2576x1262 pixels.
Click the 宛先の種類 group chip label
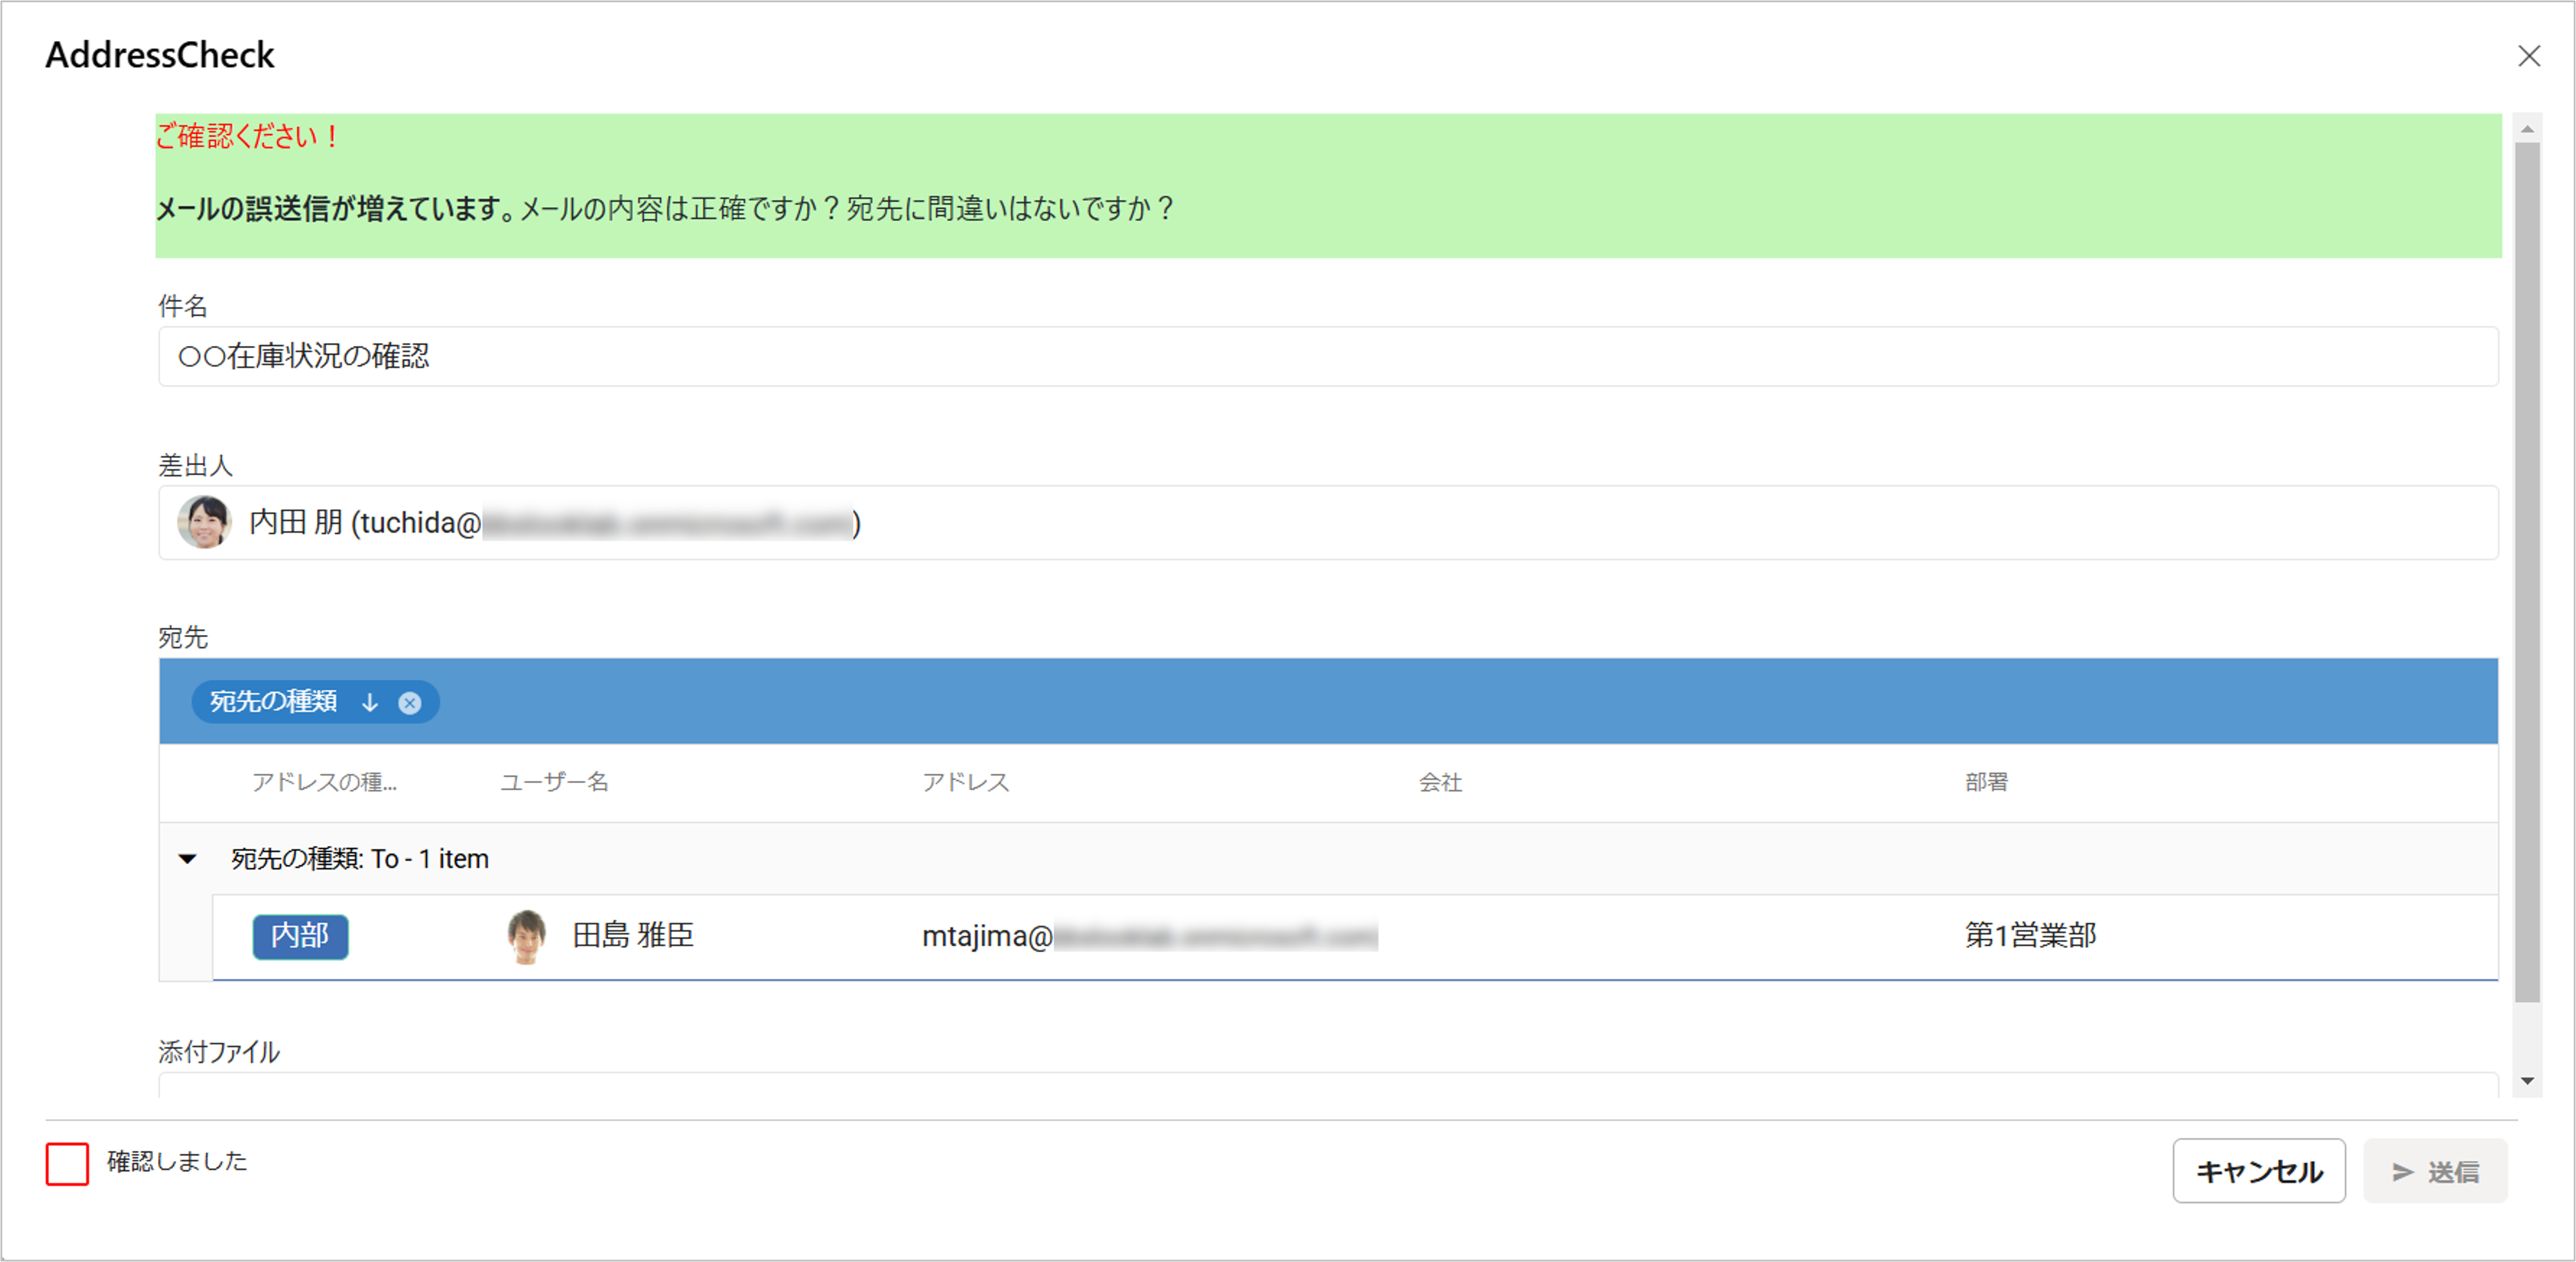click(x=273, y=702)
